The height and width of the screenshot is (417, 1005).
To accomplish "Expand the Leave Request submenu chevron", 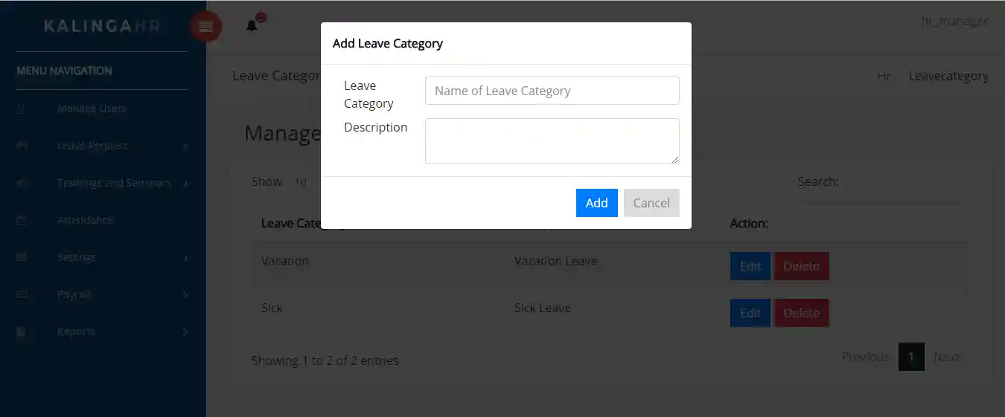I will click(x=185, y=146).
